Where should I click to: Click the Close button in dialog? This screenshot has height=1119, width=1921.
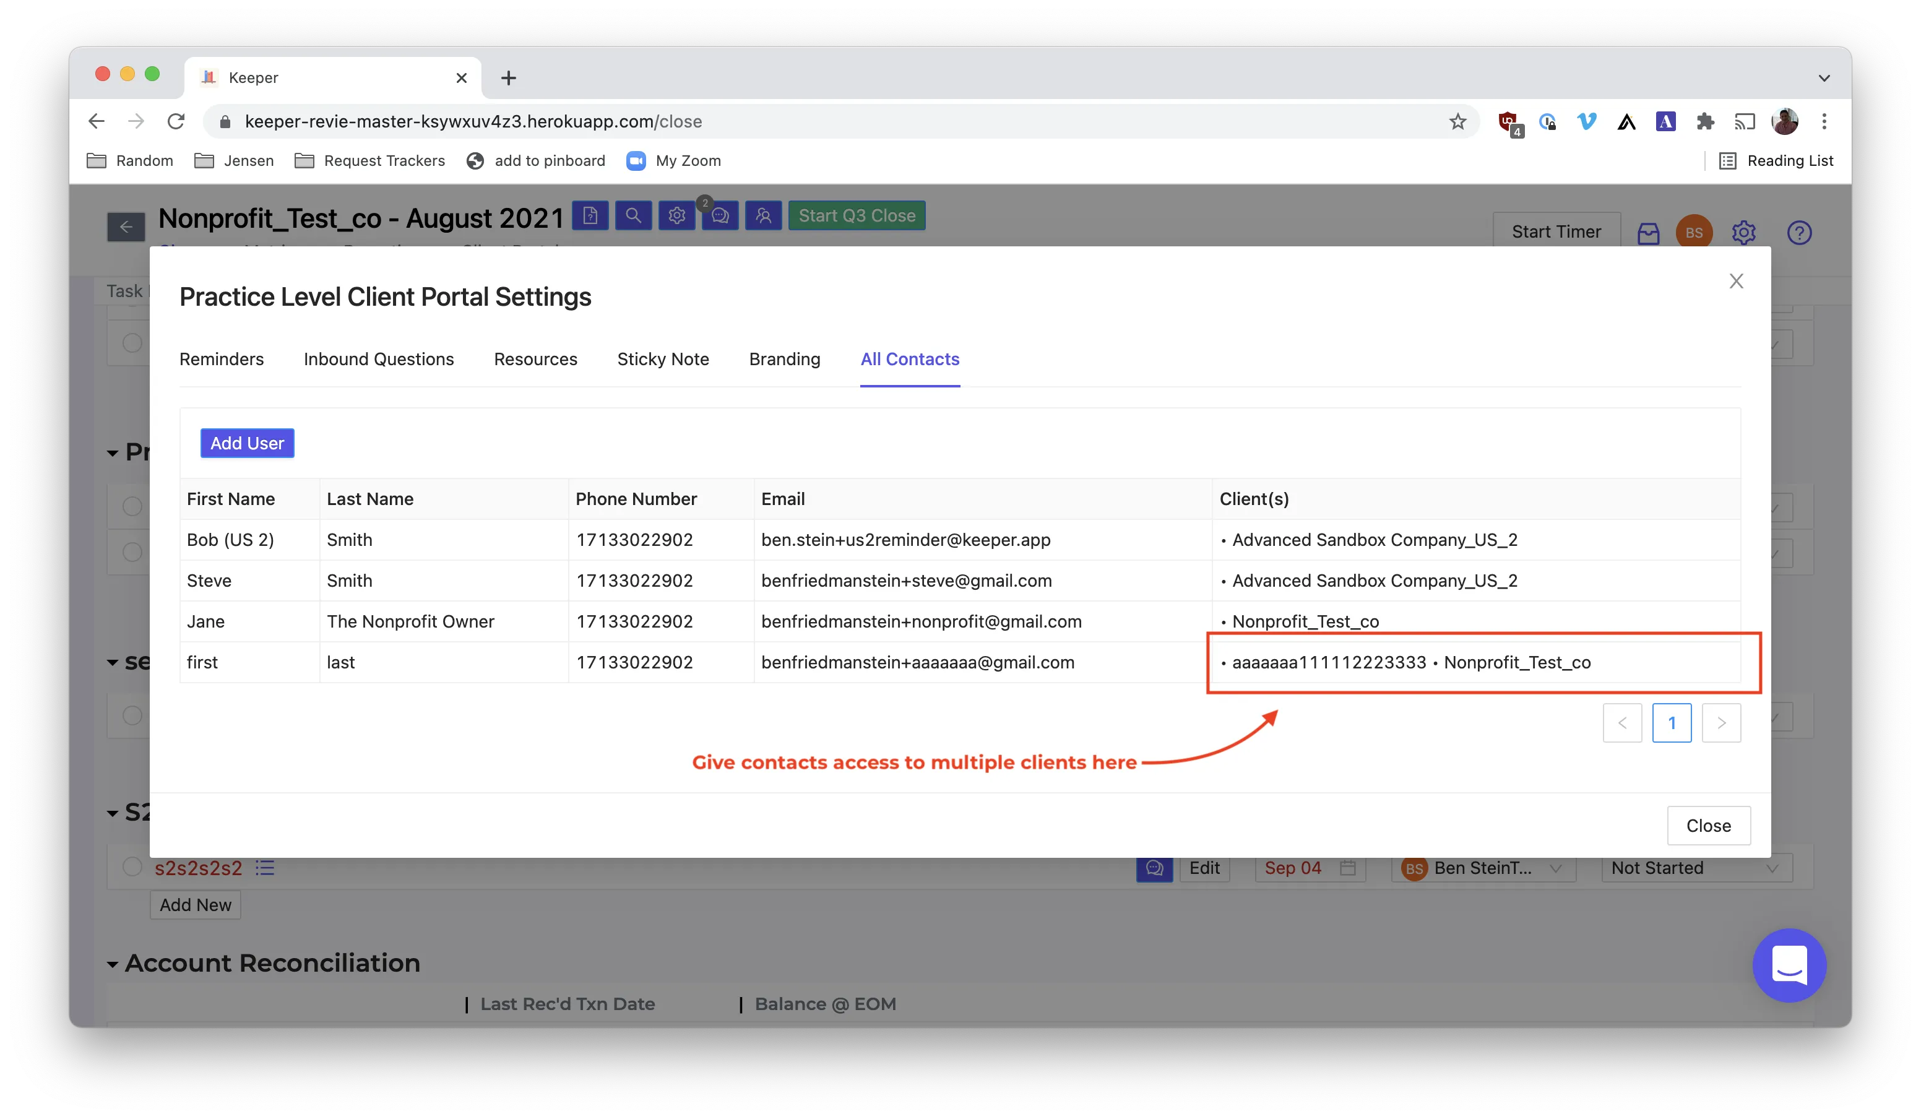point(1708,826)
